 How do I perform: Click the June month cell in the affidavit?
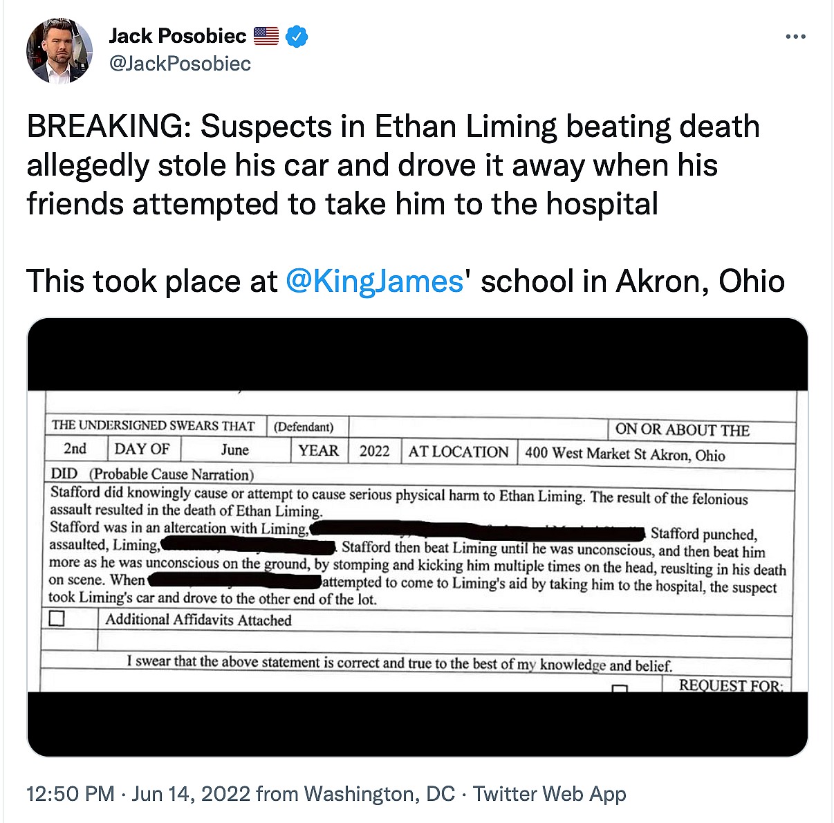pos(234,450)
